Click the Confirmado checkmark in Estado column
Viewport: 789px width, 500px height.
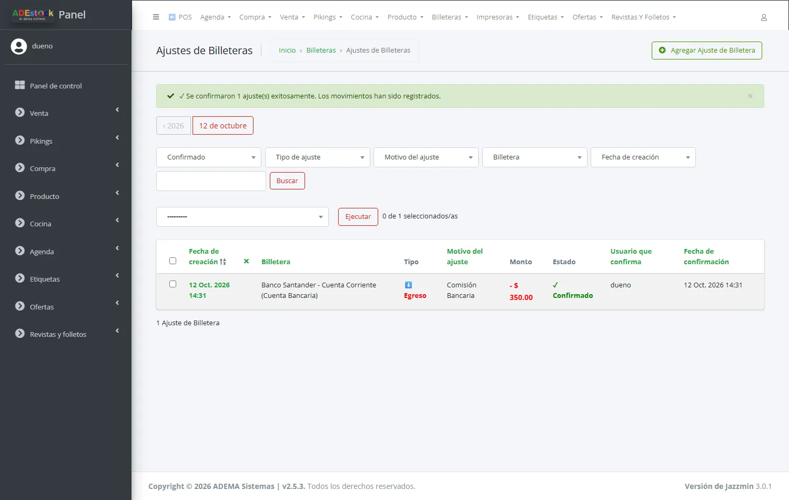555,285
